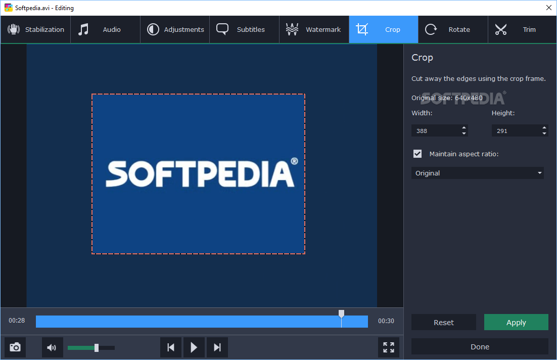The image size is (557, 360).
Task: Mute audio with the speaker icon
Action: tap(52, 347)
